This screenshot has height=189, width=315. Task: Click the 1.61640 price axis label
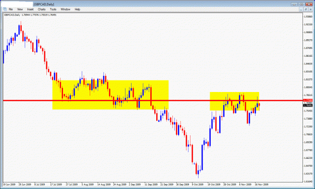308,181
